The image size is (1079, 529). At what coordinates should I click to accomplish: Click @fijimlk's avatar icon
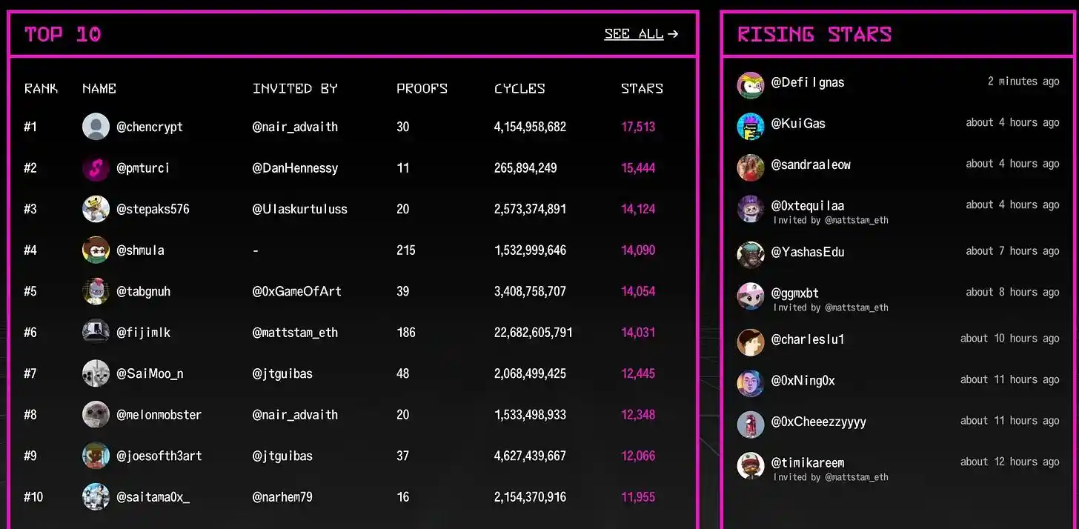[x=96, y=333]
